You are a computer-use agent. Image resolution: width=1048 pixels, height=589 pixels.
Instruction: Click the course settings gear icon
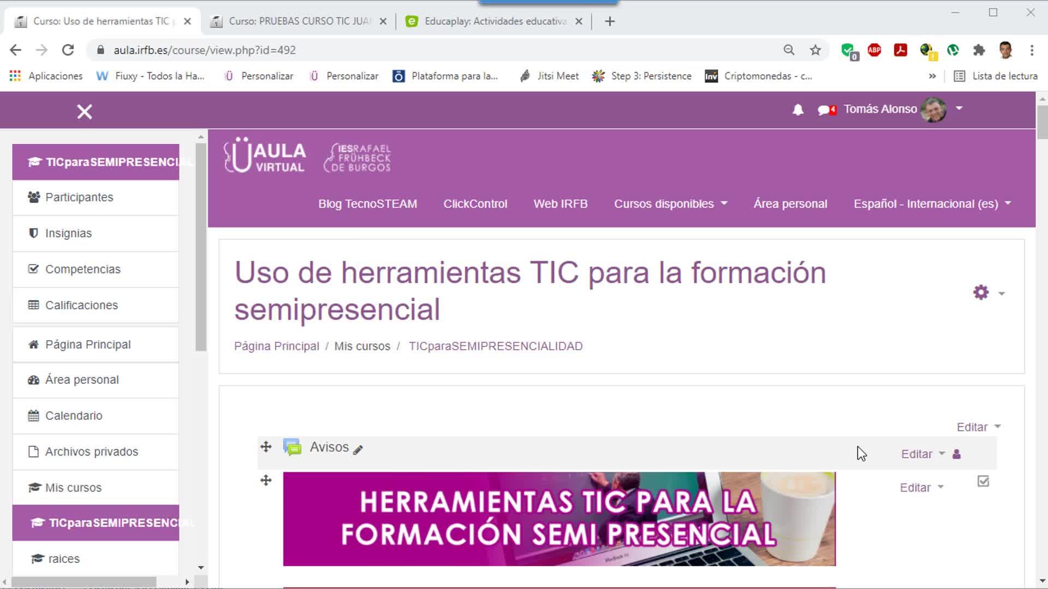(981, 292)
